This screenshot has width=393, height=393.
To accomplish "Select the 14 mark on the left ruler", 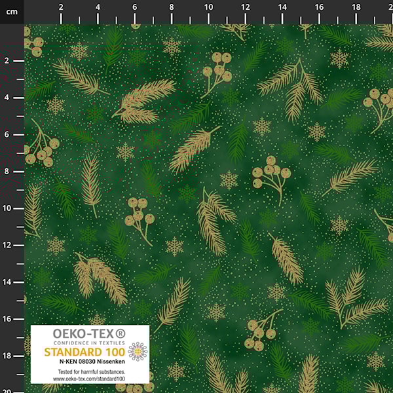I will (x=7, y=282).
